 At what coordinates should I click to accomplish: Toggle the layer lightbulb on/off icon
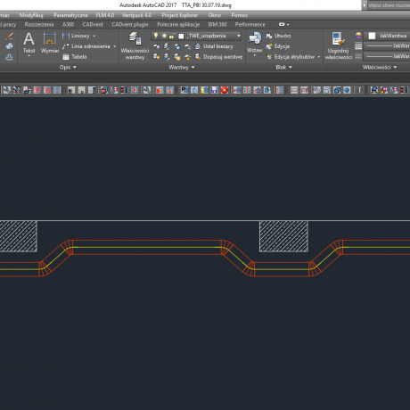[x=156, y=36]
